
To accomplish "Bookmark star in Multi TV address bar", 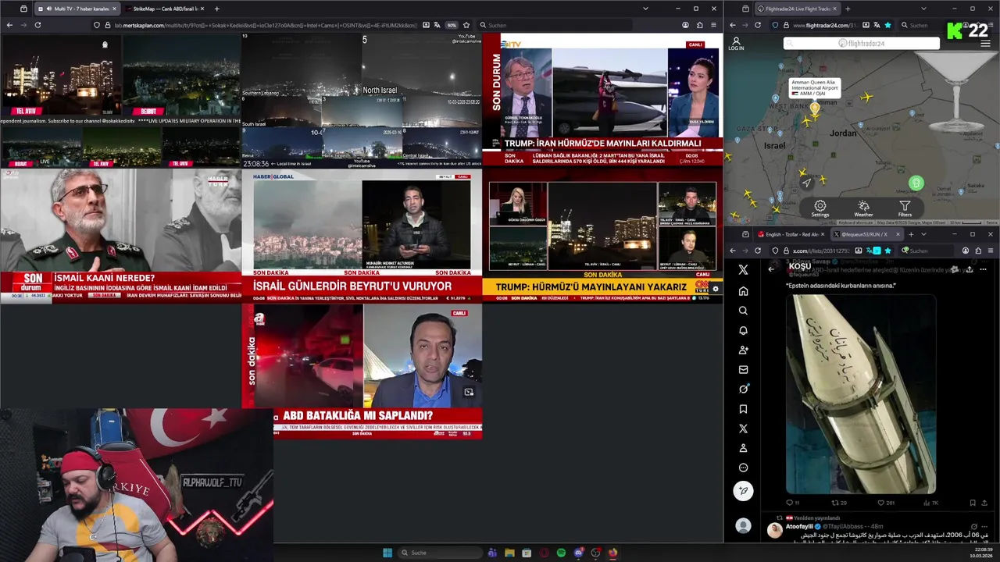I will pyautogui.click(x=466, y=25).
